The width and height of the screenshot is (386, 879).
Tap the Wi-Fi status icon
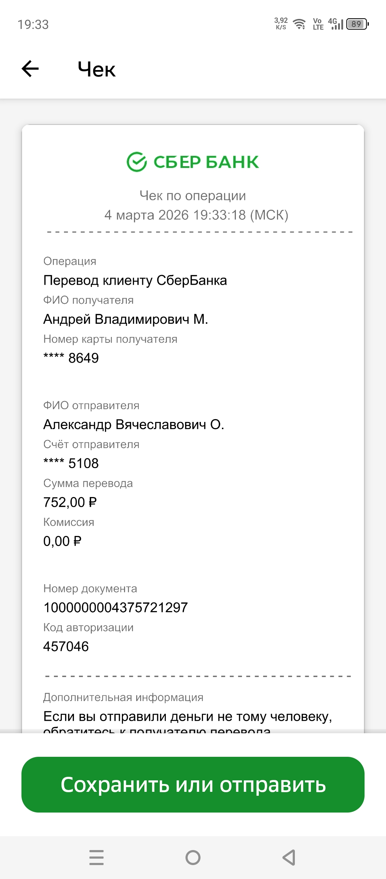(x=299, y=24)
